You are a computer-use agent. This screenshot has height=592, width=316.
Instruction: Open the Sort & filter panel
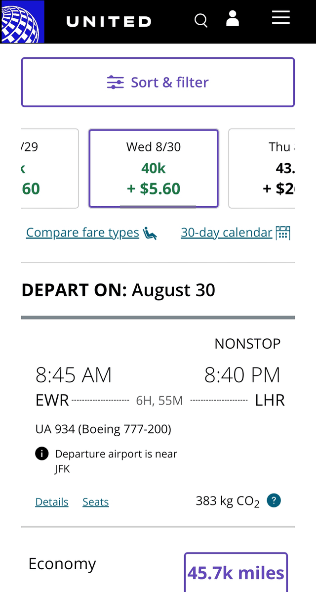(158, 82)
